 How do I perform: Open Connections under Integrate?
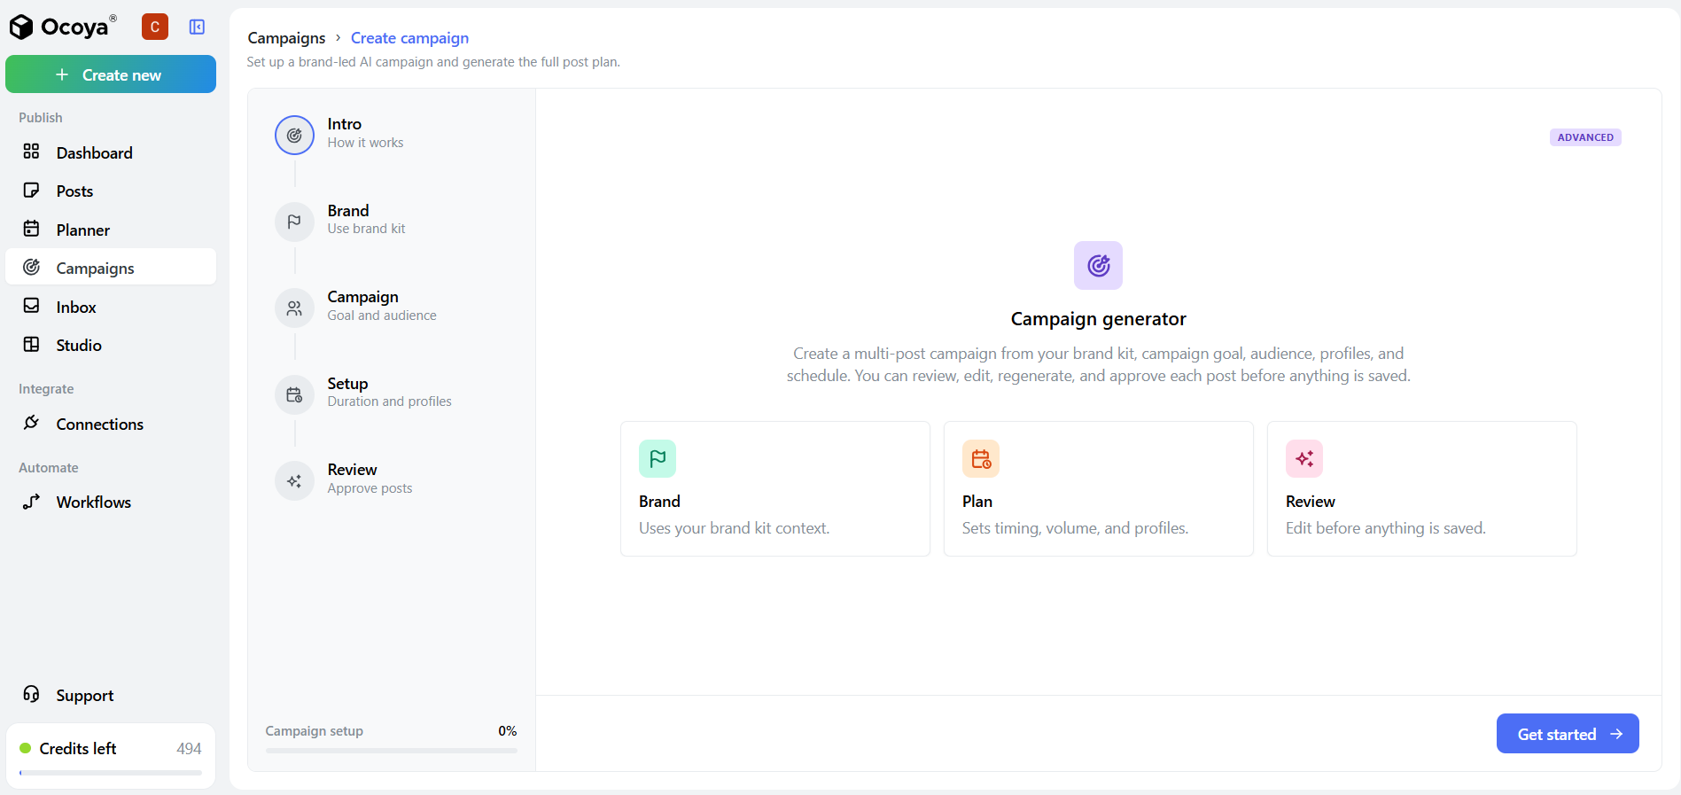111,424
